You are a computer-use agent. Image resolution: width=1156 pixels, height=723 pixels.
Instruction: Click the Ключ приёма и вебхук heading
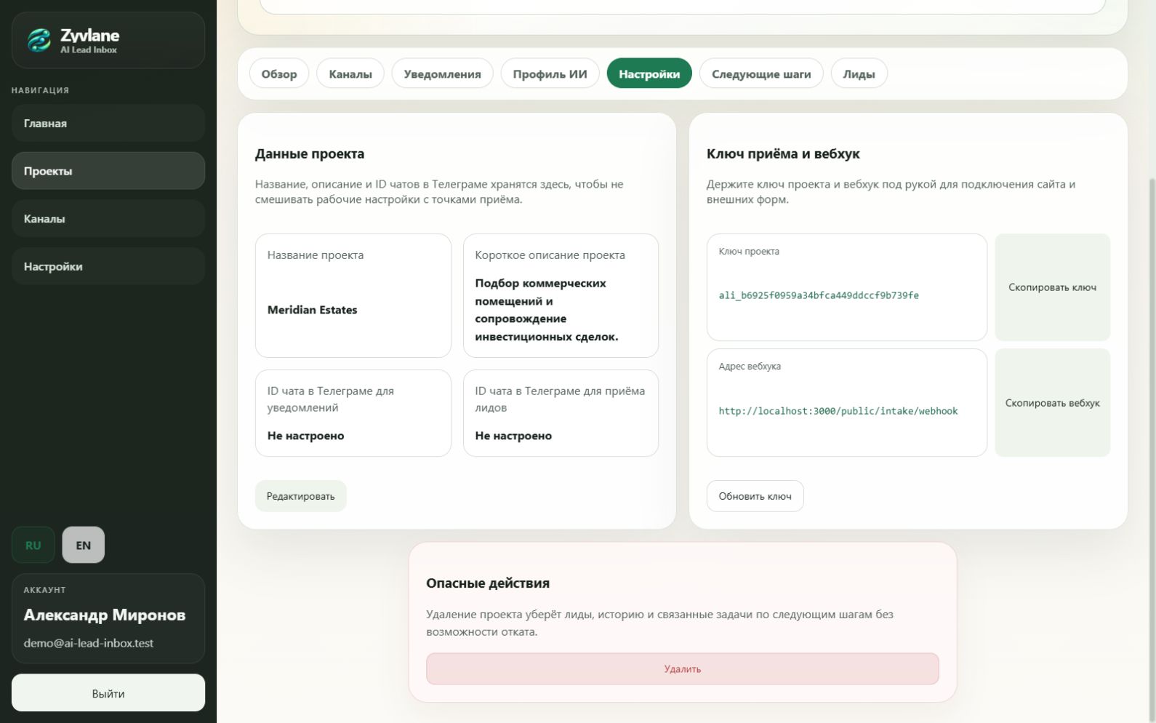(783, 153)
